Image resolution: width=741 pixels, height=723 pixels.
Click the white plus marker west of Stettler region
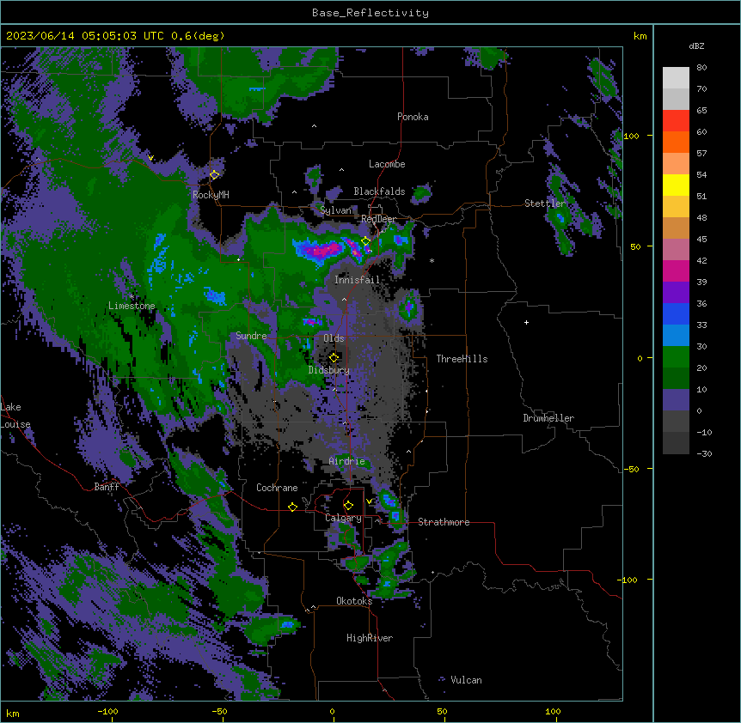[x=526, y=322]
